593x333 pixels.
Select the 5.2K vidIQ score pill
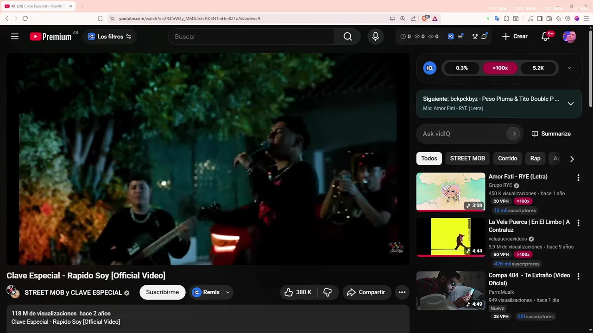pyautogui.click(x=538, y=68)
